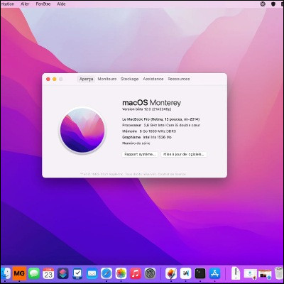This screenshot has height=284, width=284.
Task: Open Finder from the Dock
Action: [6, 273]
